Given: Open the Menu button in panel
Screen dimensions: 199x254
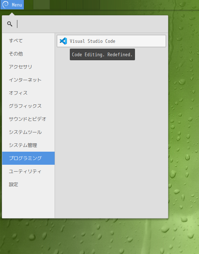Looking at the screenshot, I should [x=12, y=5].
